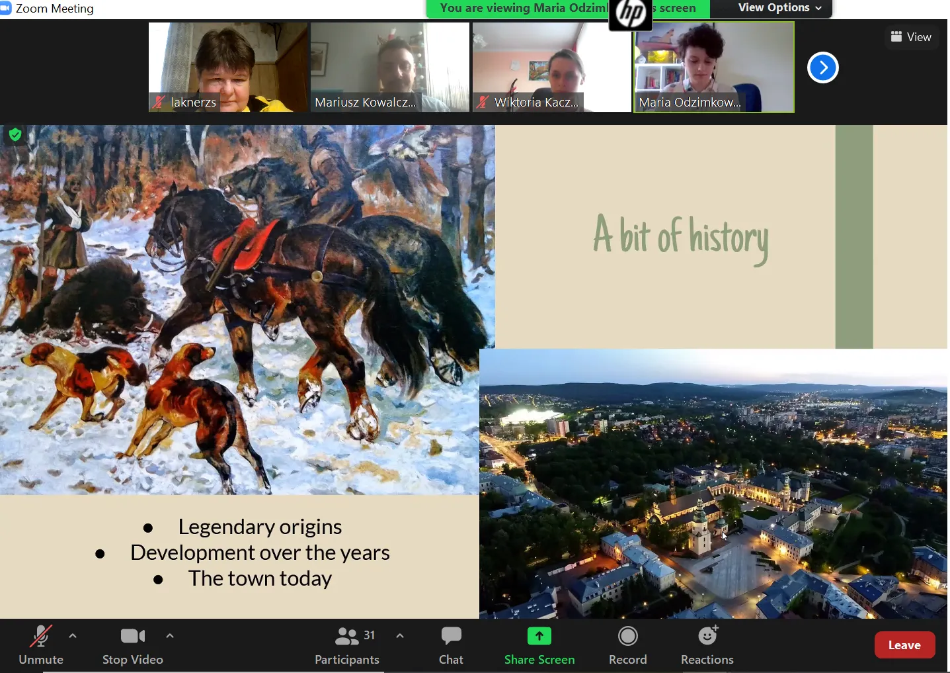Open the Reactions menu
Screen dimensions: 950x673
(707, 645)
